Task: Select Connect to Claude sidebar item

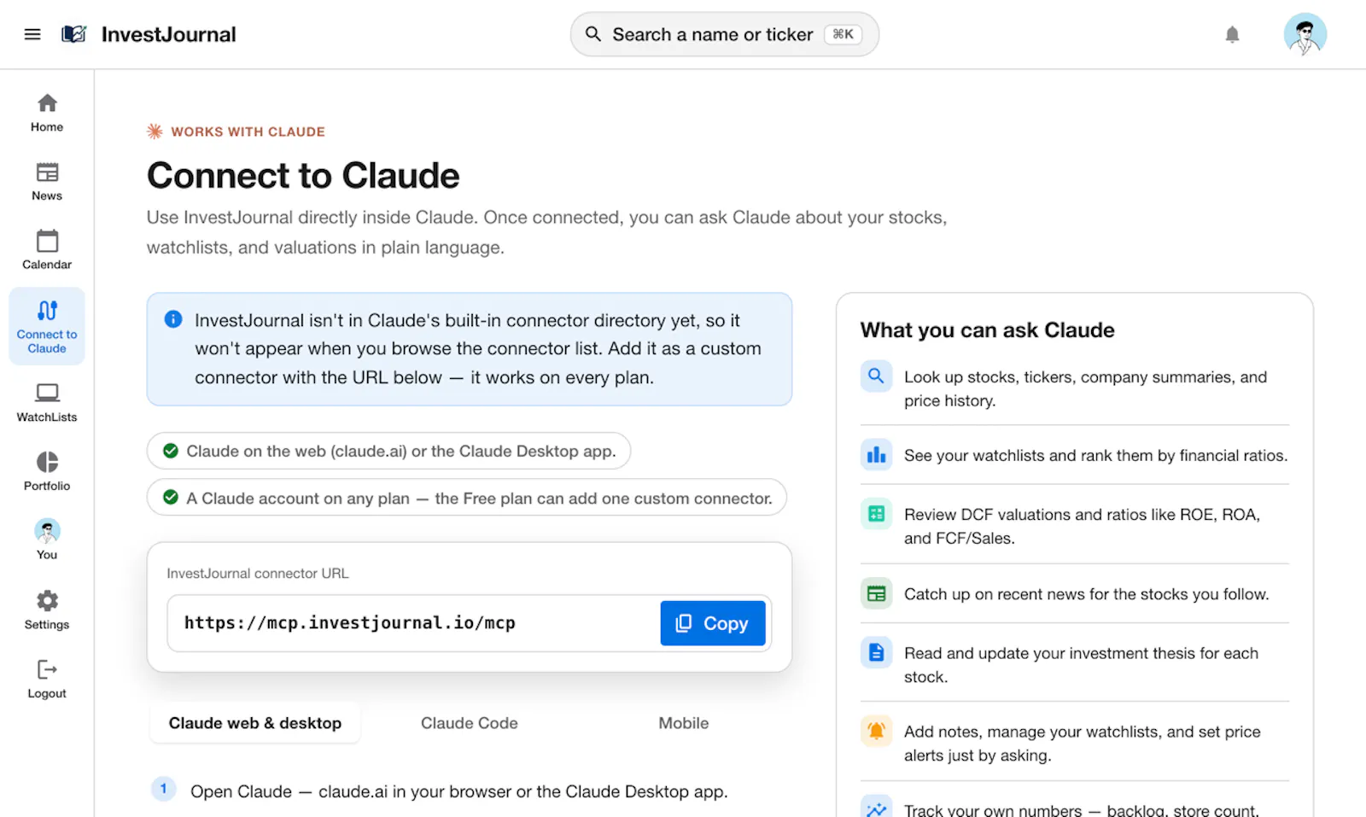Action: click(x=47, y=326)
